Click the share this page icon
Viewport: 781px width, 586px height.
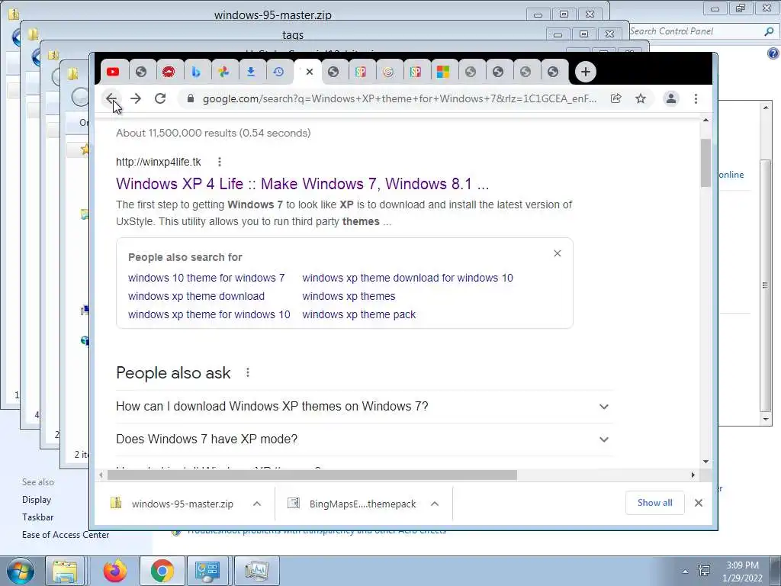click(615, 98)
